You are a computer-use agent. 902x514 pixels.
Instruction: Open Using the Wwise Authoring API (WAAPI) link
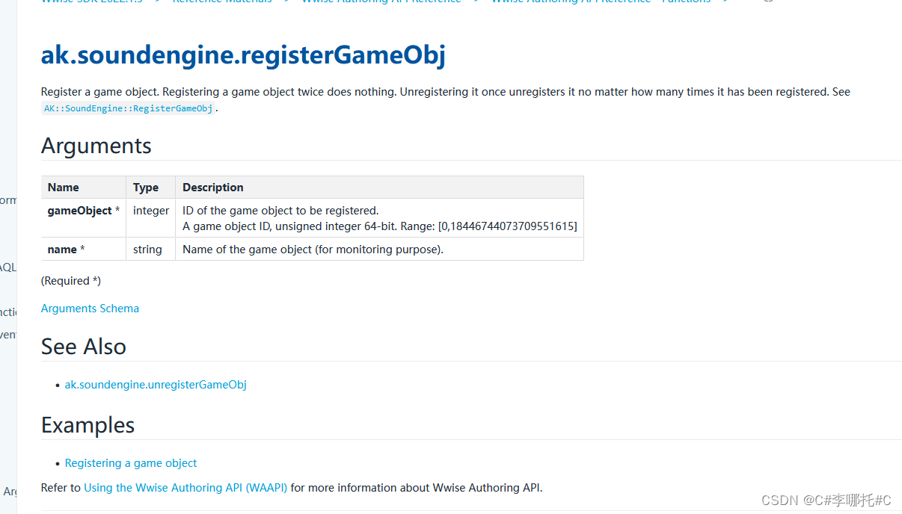point(185,488)
